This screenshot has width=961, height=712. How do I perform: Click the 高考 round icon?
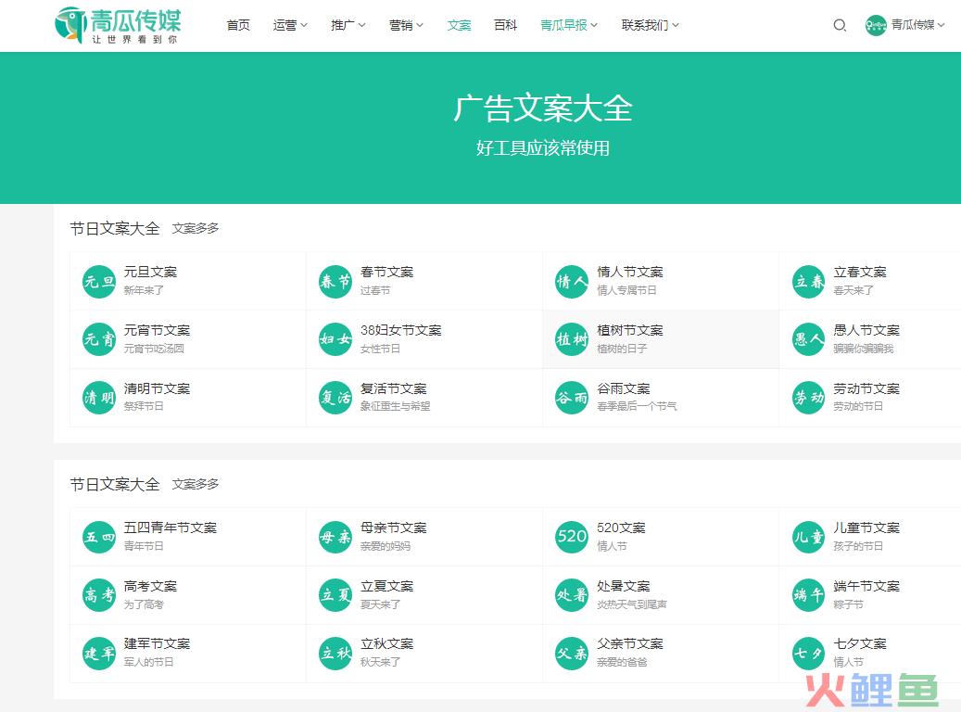click(x=98, y=595)
